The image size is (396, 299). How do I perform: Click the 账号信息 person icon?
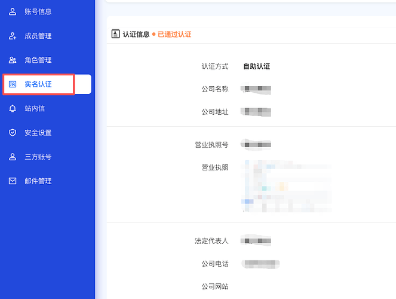point(13,11)
